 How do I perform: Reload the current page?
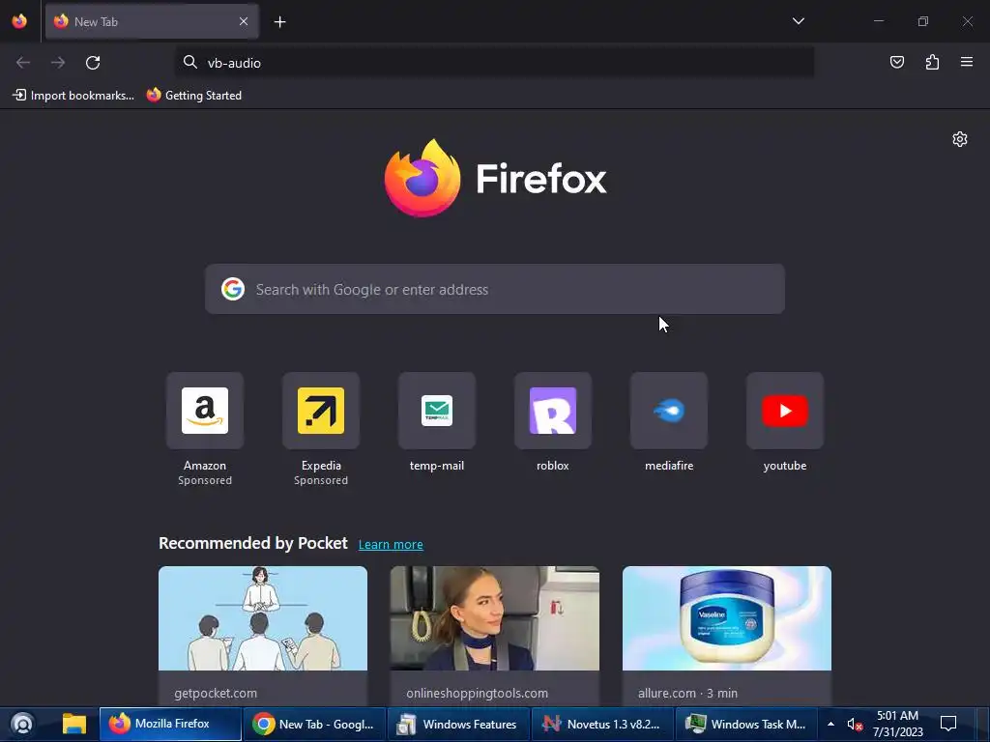tap(93, 63)
